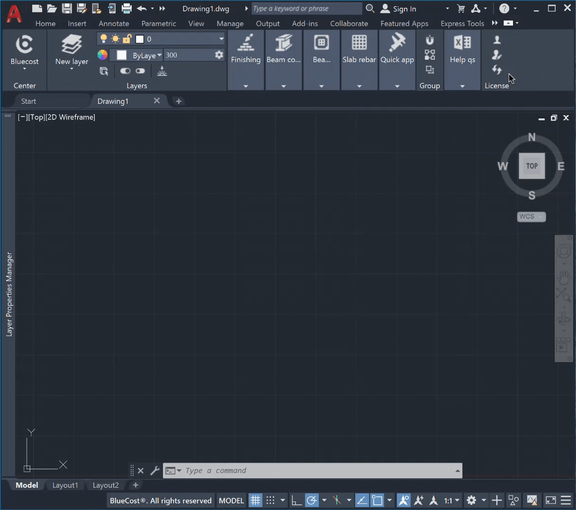Image resolution: width=576 pixels, height=510 pixels.
Task: Toggle the drawing grid display
Action: click(255, 500)
